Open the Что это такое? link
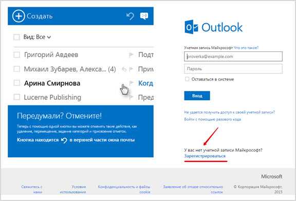The width and height of the screenshot is (296, 201). click(246, 48)
